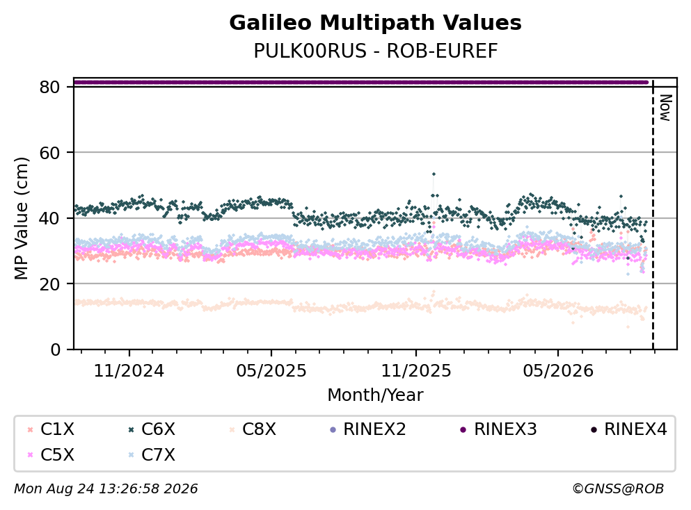
Task: Click the 05/2025 x-axis tick label
Action: (271, 371)
